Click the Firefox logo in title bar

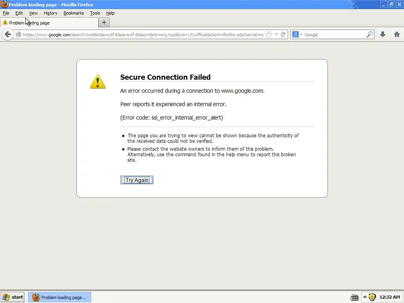pyautogui.click(x=4, y=4)
